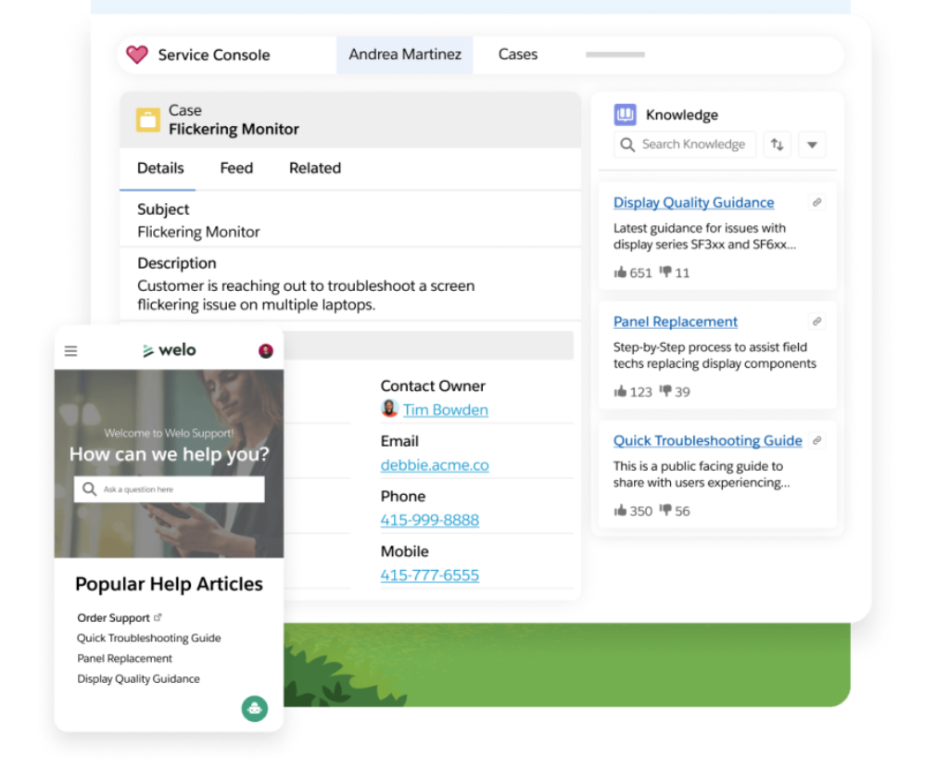
Task: Select the Details tab
Action: [x=160, y=169]
